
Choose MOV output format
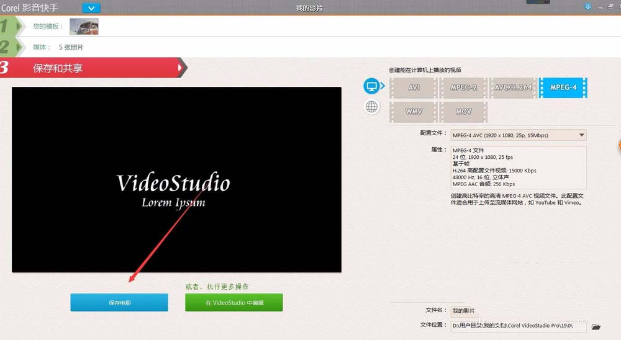coord(463,112)
